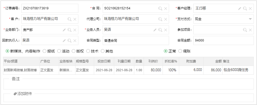
Task: Click the 刊例价 column header
Action: 153,61
